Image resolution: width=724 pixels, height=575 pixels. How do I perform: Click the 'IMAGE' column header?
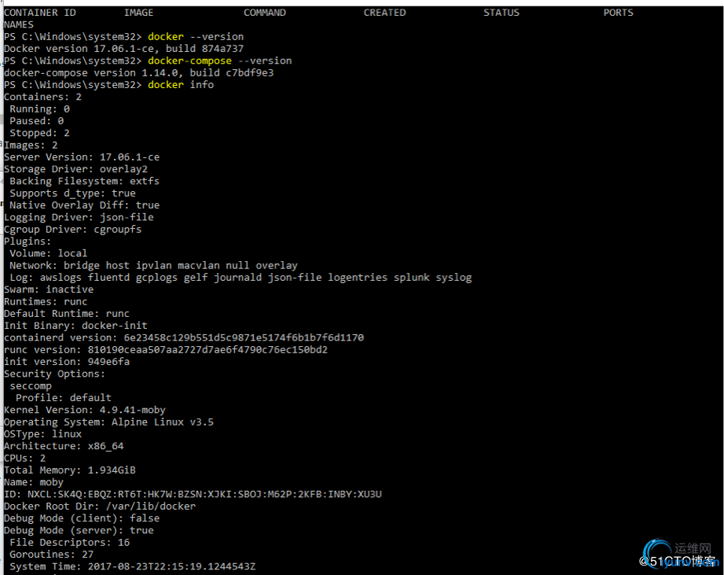coord(138,13)
